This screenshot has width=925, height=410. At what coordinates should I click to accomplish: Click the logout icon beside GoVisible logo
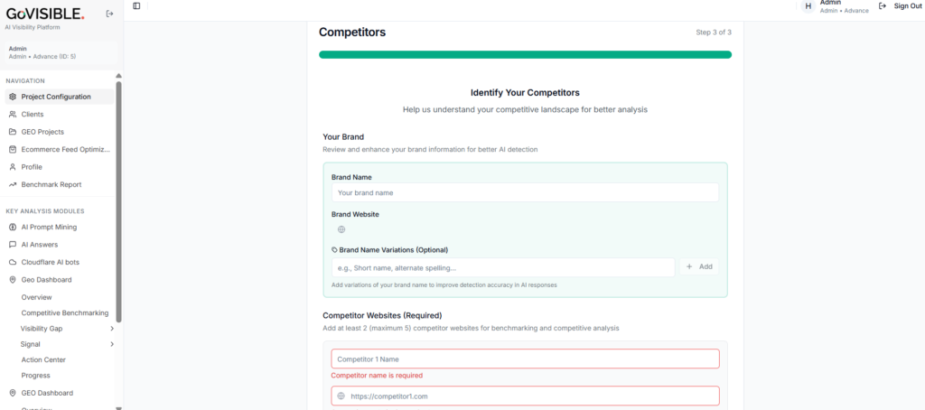coord(109,14)
